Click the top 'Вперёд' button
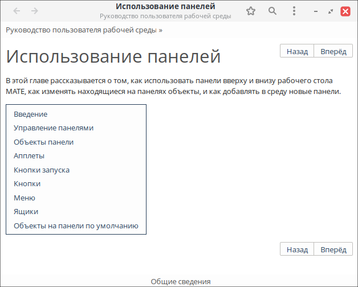Viewport: 358px width, 287px height. (333, 51)
